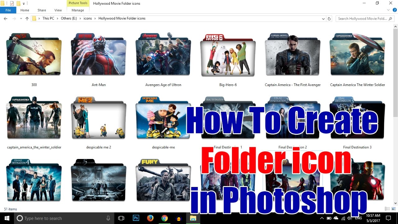Screen dimensions: 398x224
Task: Click the Task View icon on the taskbar
Action: [121, 218]
